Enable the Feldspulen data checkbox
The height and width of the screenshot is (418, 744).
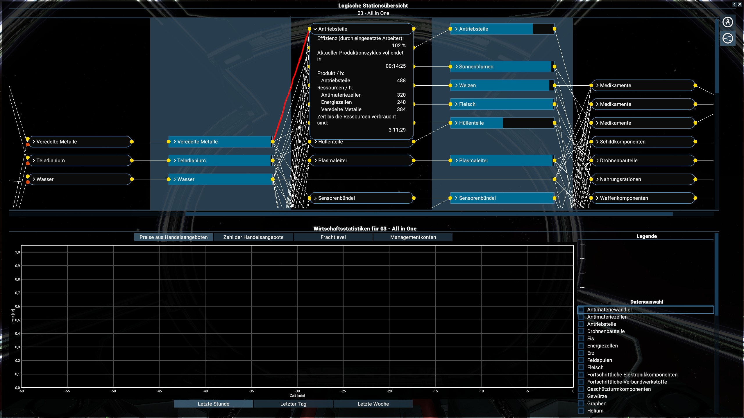click(581, 360)
